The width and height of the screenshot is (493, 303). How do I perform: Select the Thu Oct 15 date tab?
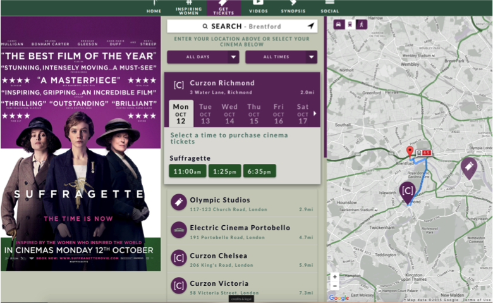pos(253,114)
